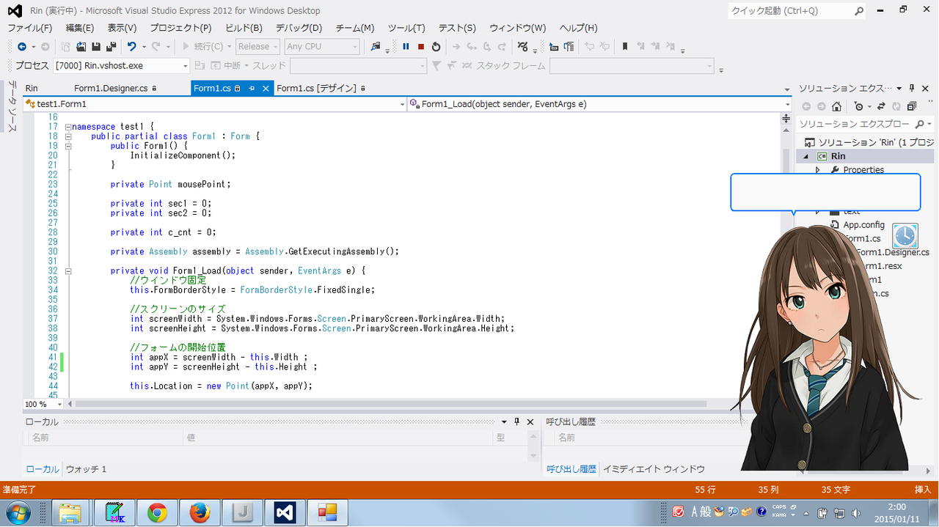Image resolution: width=939 pixels, height=527 pixels.
Task: Pin the Solution Explorer panel
Action: point(912,87)
